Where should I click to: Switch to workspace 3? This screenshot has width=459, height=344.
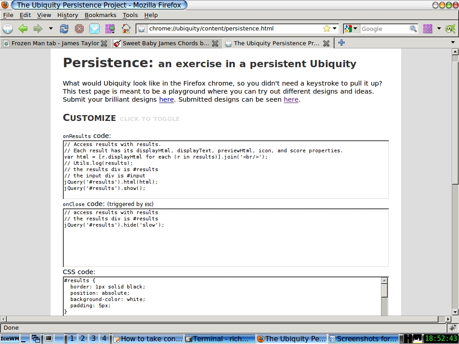93,339
